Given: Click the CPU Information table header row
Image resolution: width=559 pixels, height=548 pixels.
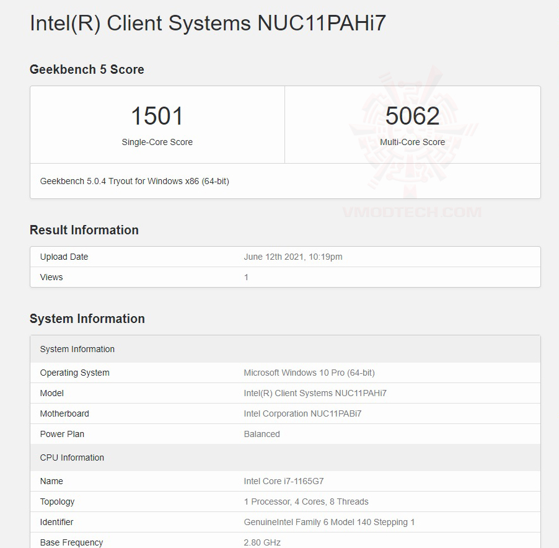Looking at the screenshot, I should pyautogui.click(x=285, y=457).
